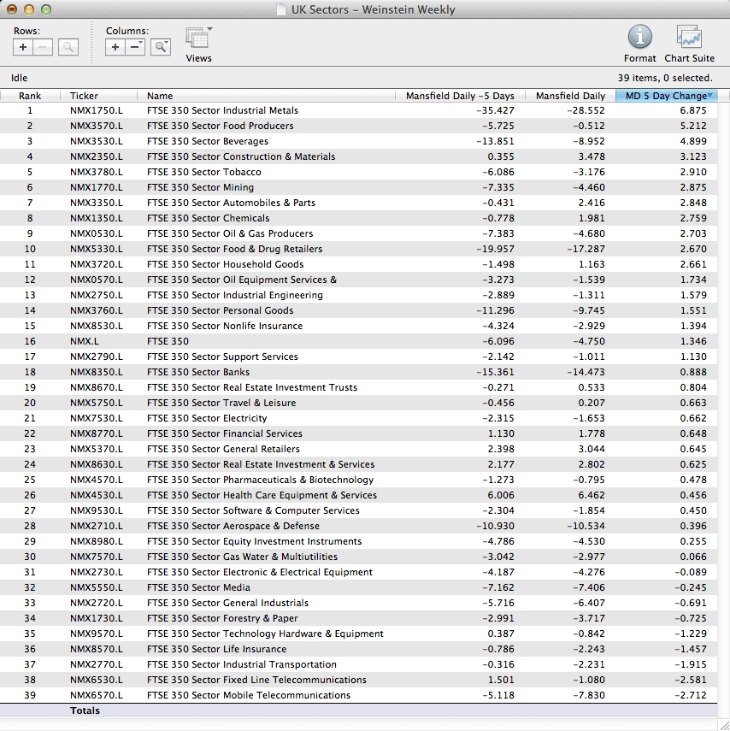Viewport: 730px width, 731px height.
Task: Click the find rows magnifier button
Action: click(x=68, y=48)
